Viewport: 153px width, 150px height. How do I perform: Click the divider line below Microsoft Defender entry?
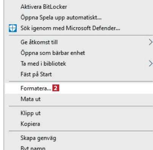coord(81,35)
